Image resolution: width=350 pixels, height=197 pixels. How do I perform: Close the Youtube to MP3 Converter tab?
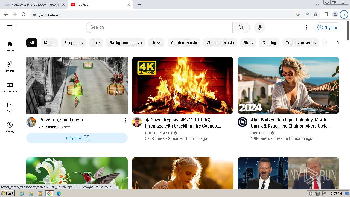point(63,5)
